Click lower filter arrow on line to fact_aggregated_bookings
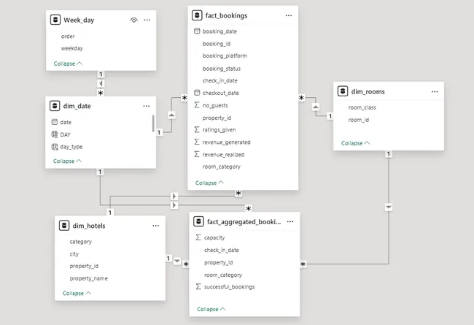Screen dimensions: 474x325 click(x=174, y=205)
